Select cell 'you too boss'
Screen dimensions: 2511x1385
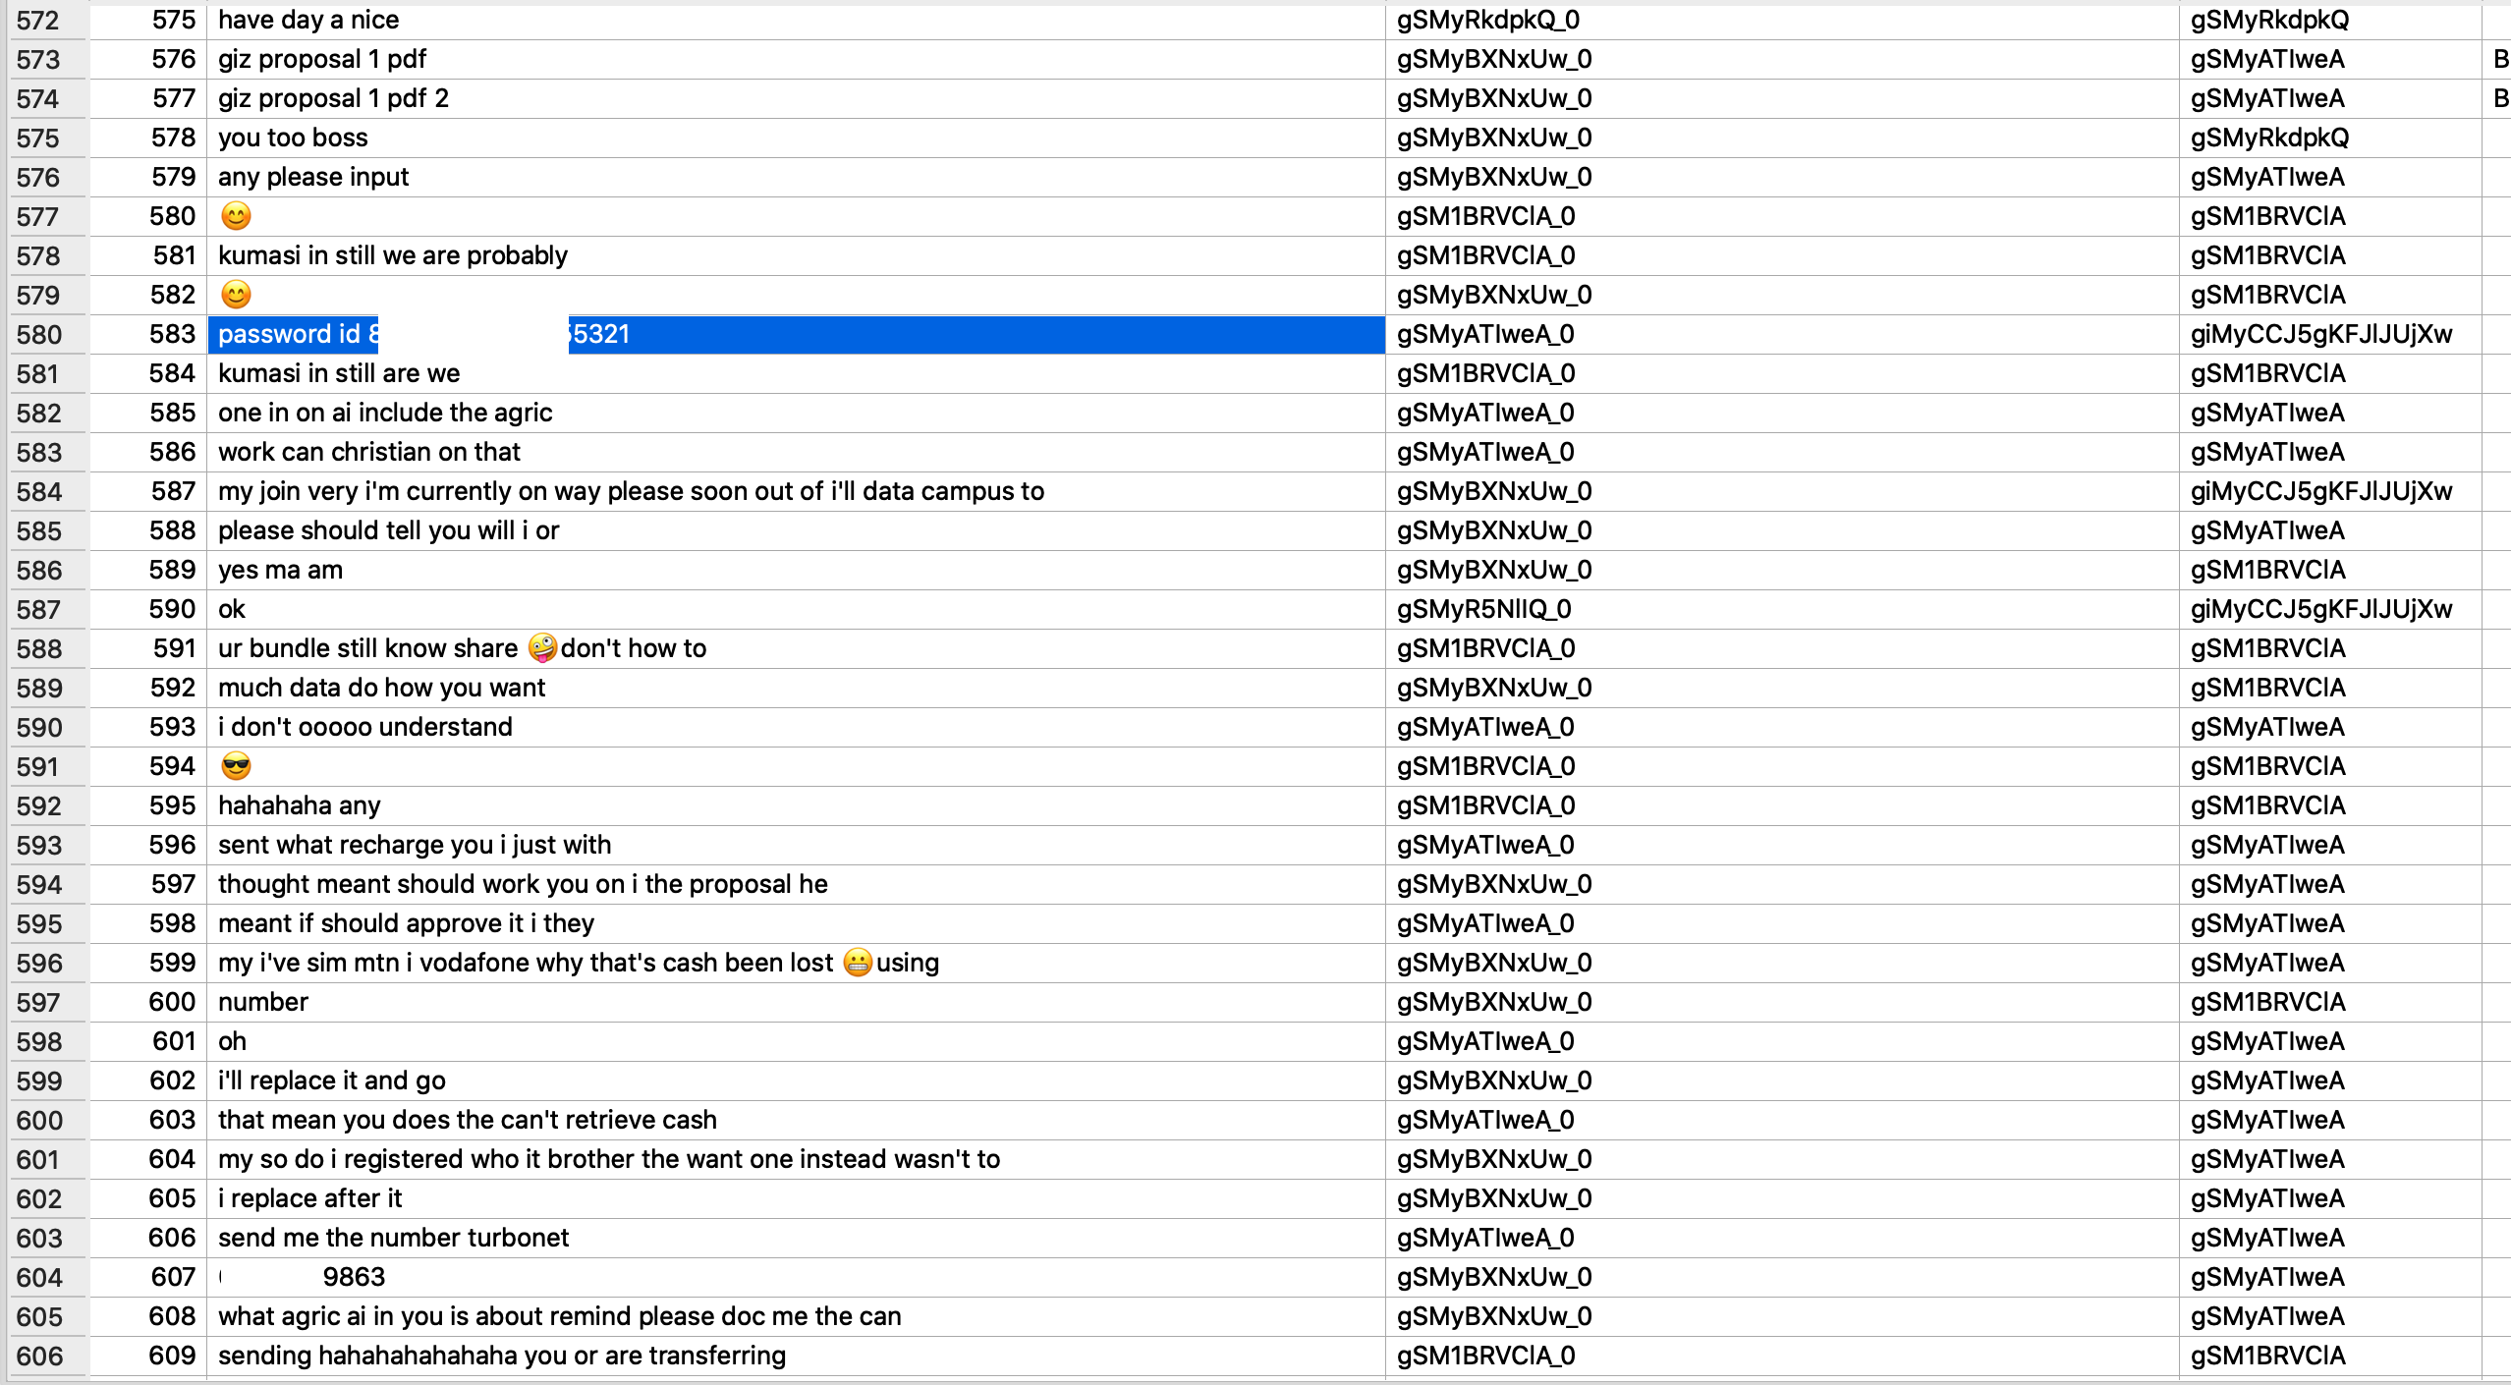(796, 138)
